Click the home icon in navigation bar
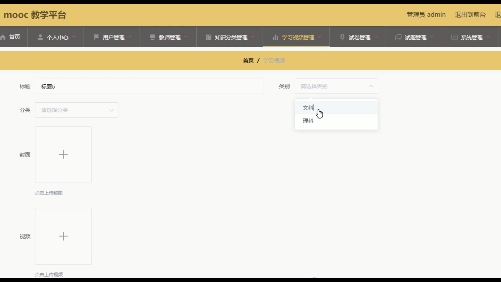 click(3, 37)
